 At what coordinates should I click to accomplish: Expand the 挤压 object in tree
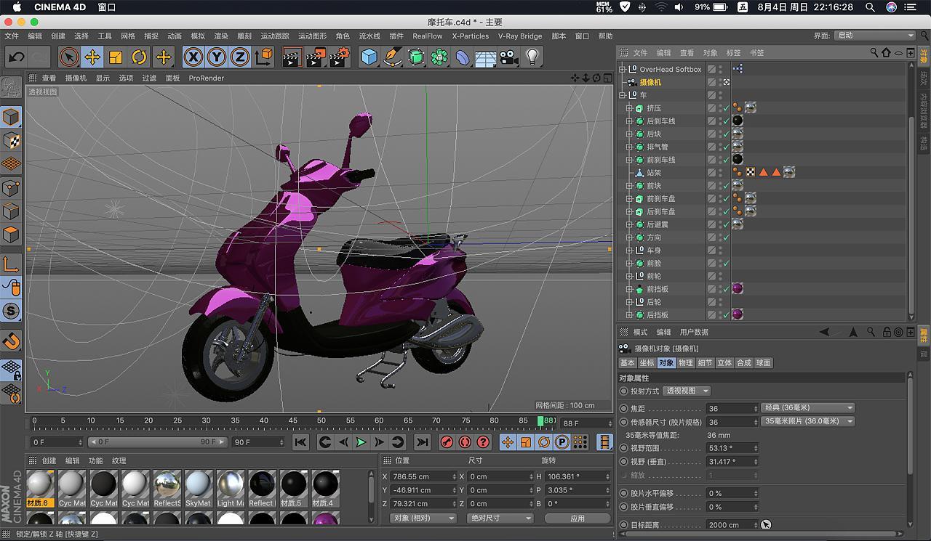(630, 108)
